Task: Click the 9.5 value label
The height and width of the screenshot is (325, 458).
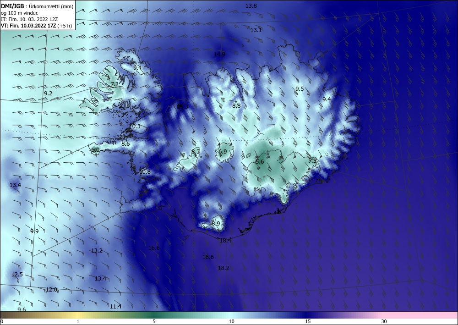Action: (x=300, y=89)
